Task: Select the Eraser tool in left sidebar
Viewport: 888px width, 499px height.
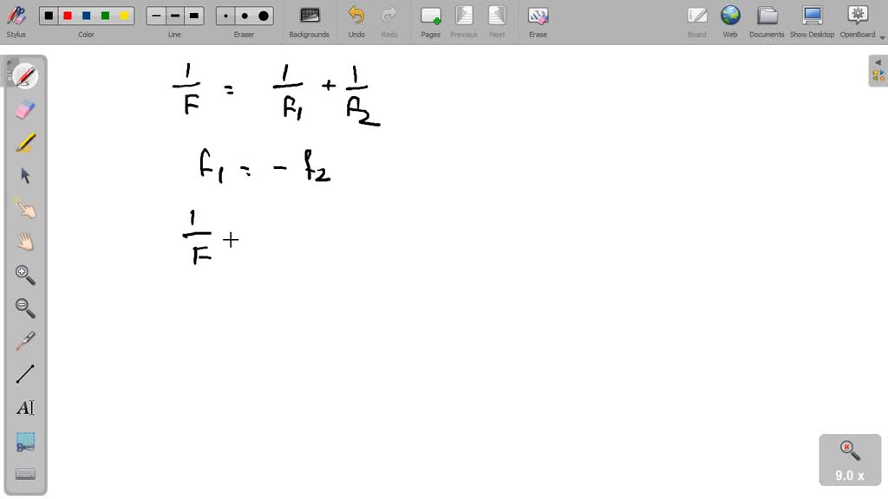Action: [x=25, y=109]
